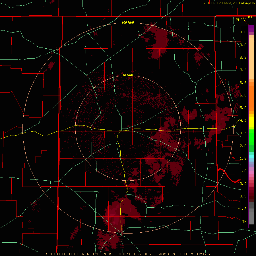Click the 2.6 scale value
Image resolution: width=256 pixels, height=256 pixels.
[x=243, y=146]
